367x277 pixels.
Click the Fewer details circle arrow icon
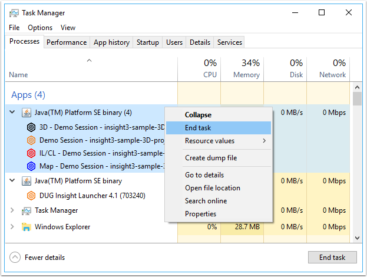click(15, 258)
